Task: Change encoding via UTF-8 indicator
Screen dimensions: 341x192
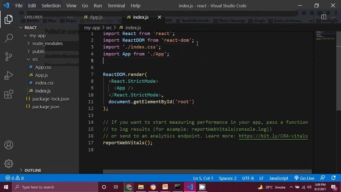Action: coord(248,178)
